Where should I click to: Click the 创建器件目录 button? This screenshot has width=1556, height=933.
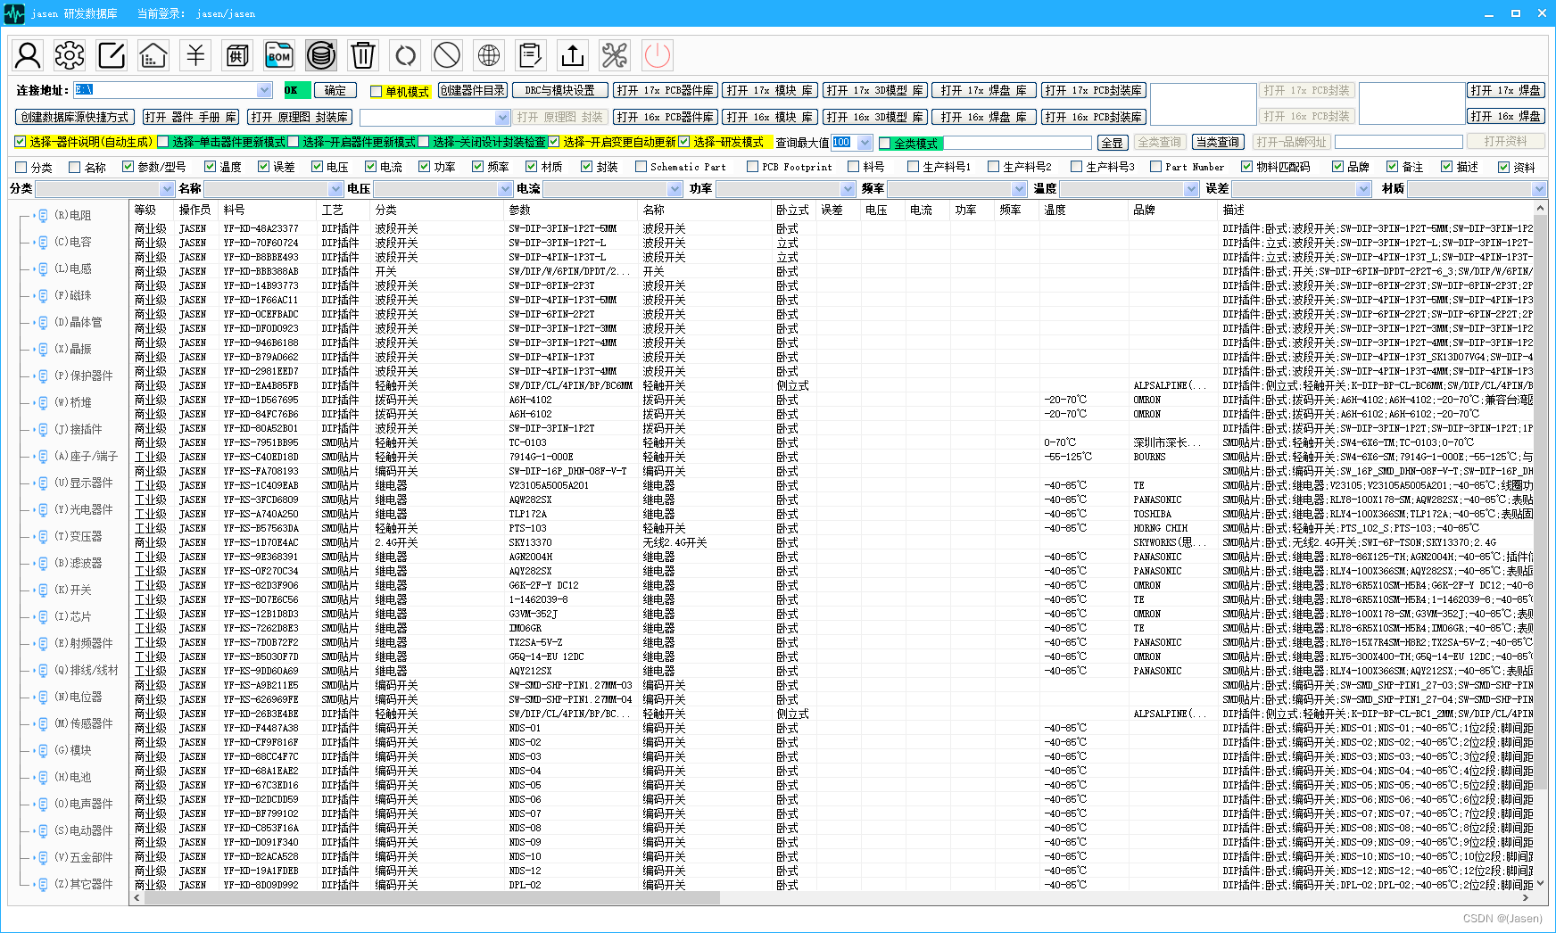click(473, 90)
